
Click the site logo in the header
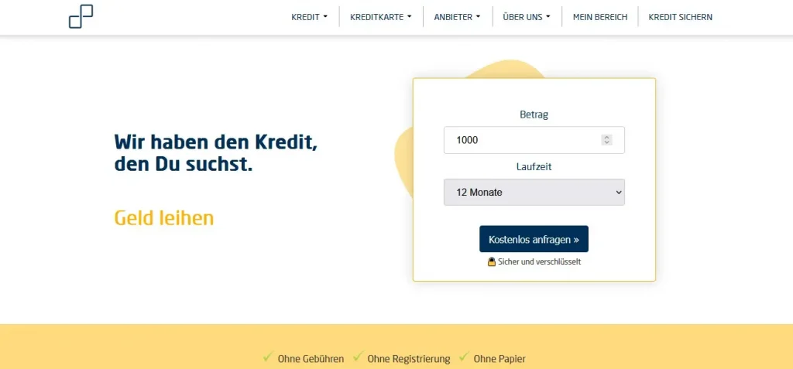coord(81,16)
